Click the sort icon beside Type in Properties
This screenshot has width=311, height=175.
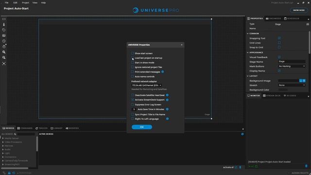(x=308, y=24)
